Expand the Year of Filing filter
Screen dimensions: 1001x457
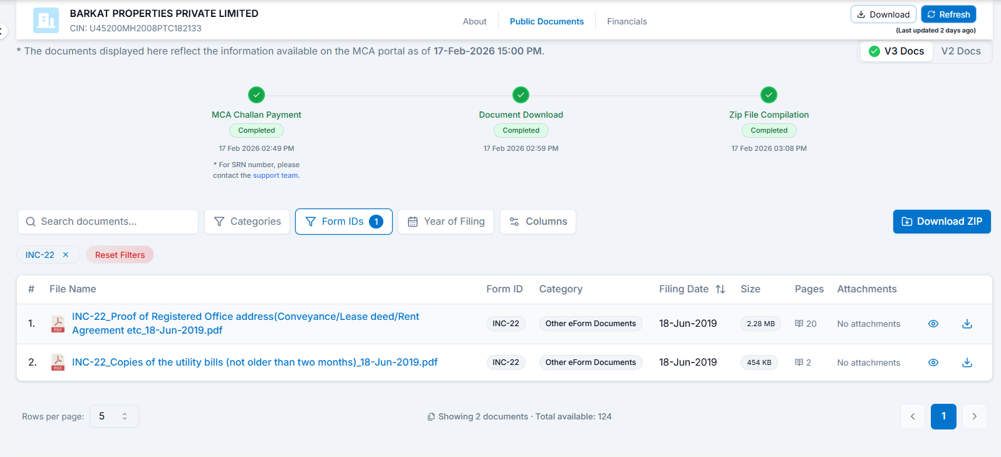click(446, 222)
